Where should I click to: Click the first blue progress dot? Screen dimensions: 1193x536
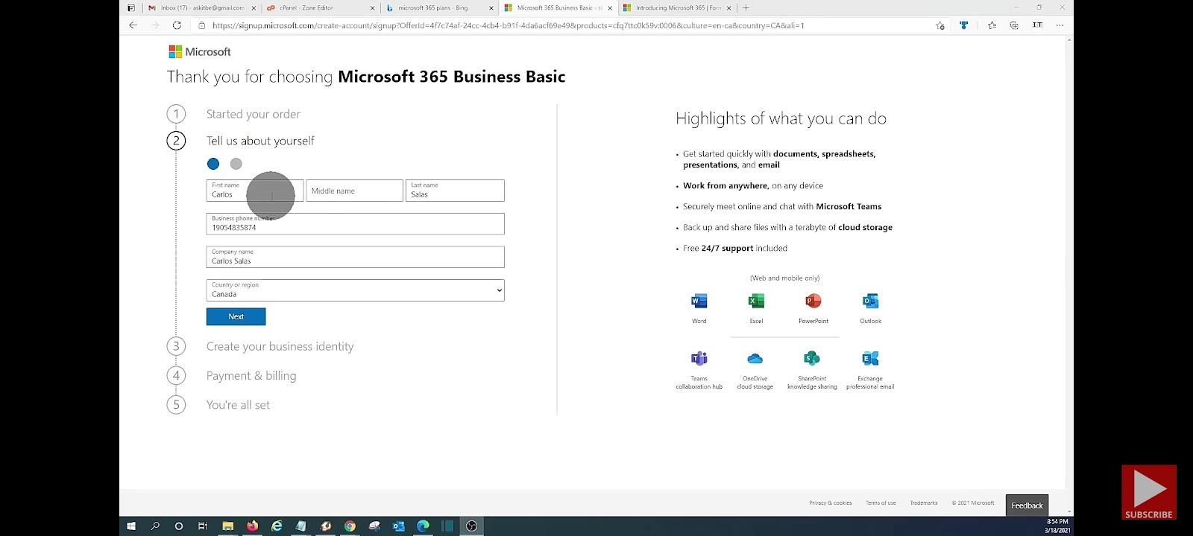click(x=213, y=164)
